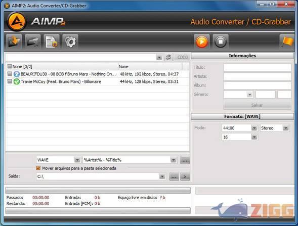Open the WAVE format dropdown

click(x=77, y=160)
